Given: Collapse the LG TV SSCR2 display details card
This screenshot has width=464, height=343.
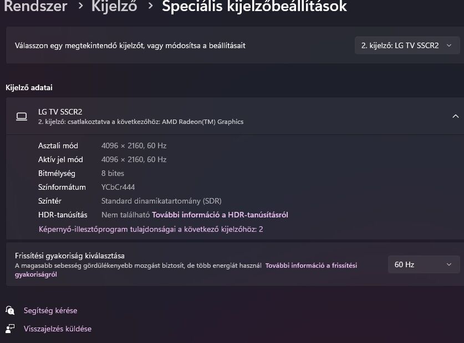Looking at the screenshot, I should point(455,116).
